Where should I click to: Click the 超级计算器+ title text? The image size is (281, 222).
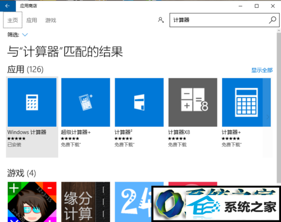tap(76, 132)
